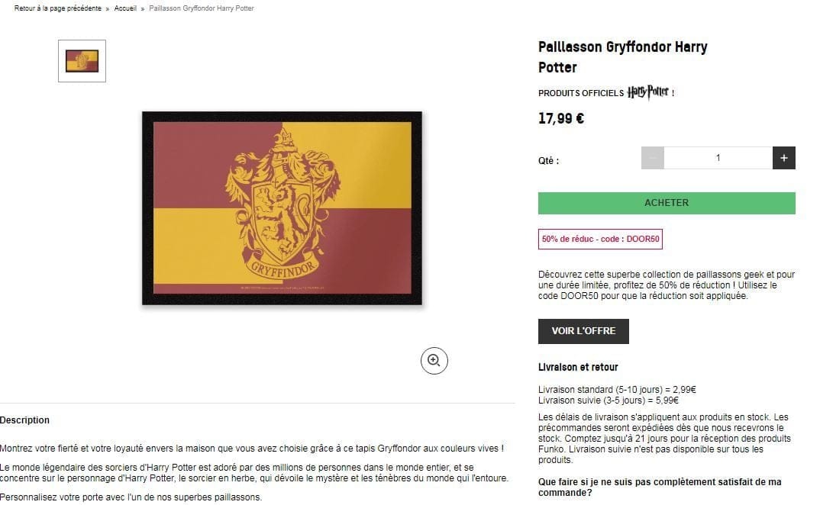Click the magnifier zoom icon under the image
Viewport: 820px width, 505px height.
pos(434,361)
